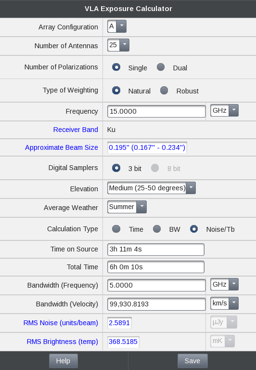
Task: Open the Array Configuration dropdown
Action: coord(117,26)
